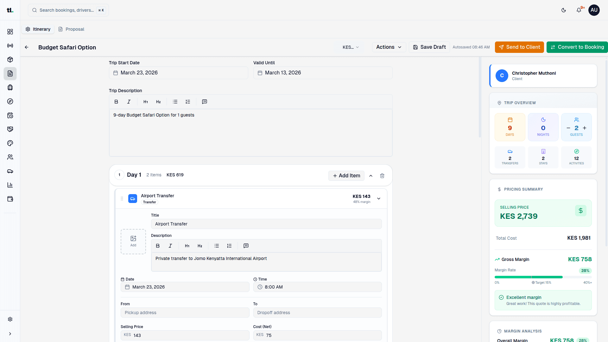608x342 pixels.
Task: Open the KES currency dropdown
Action: click(x=350, y=47)
